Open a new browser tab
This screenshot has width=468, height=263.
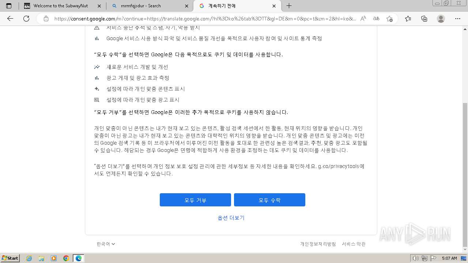[289, 6]
